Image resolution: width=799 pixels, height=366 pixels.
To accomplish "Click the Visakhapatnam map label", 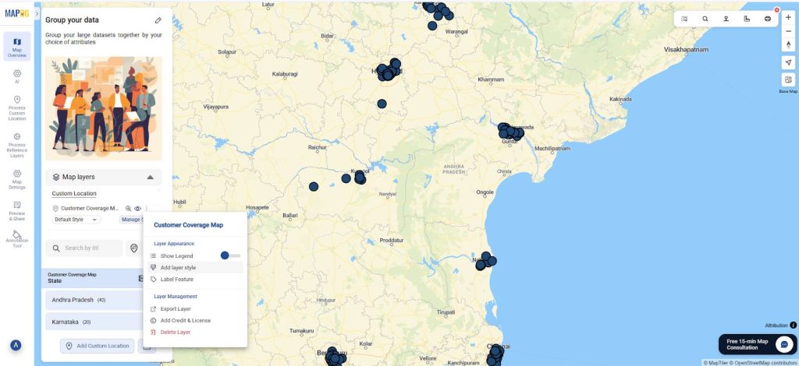I will [686, 50].
